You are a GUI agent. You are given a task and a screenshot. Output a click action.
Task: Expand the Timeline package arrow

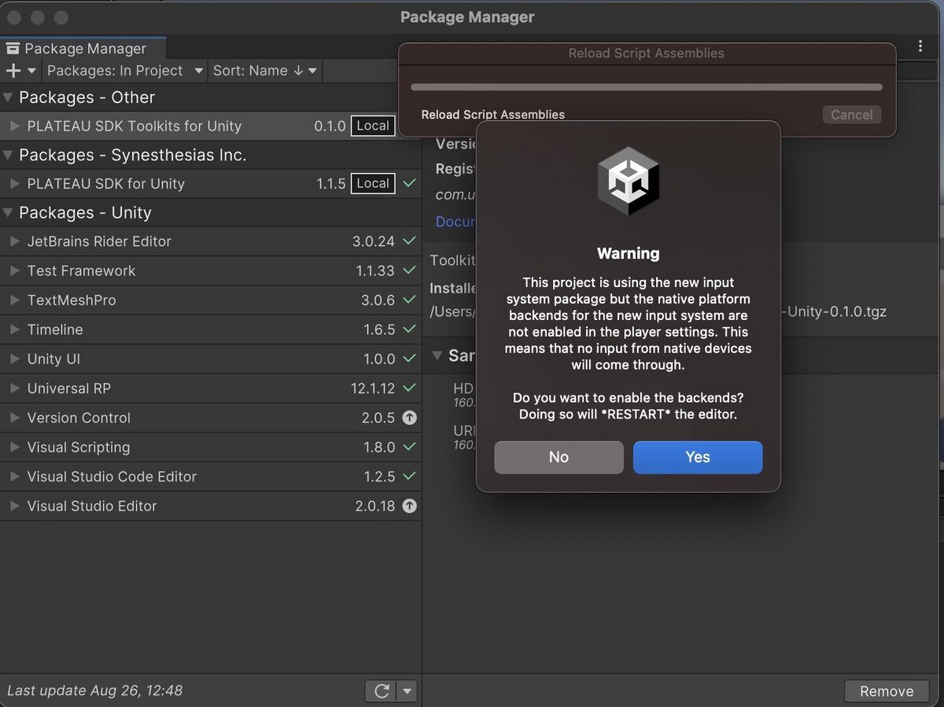click(x=14, y=330)
